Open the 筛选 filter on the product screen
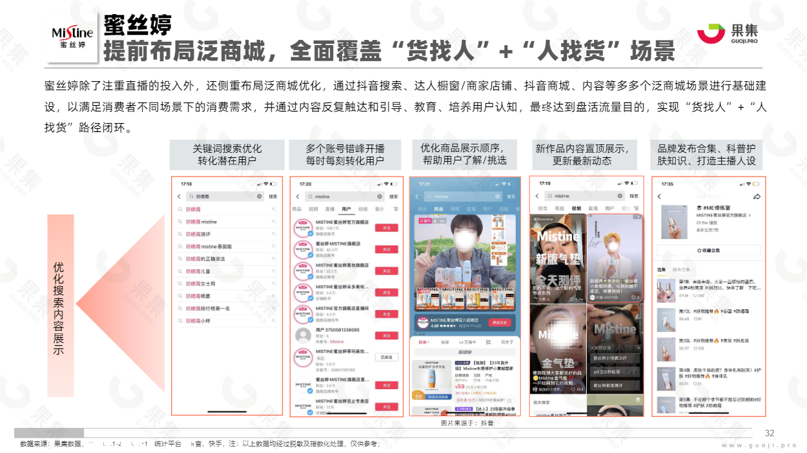 click(x=506, y=342)
